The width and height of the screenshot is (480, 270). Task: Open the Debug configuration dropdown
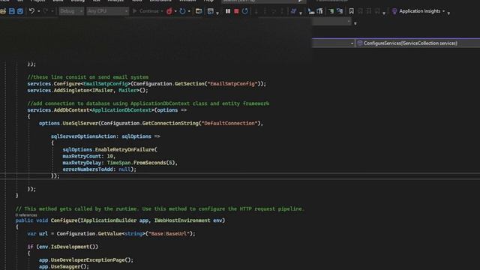tap(71, 11)
